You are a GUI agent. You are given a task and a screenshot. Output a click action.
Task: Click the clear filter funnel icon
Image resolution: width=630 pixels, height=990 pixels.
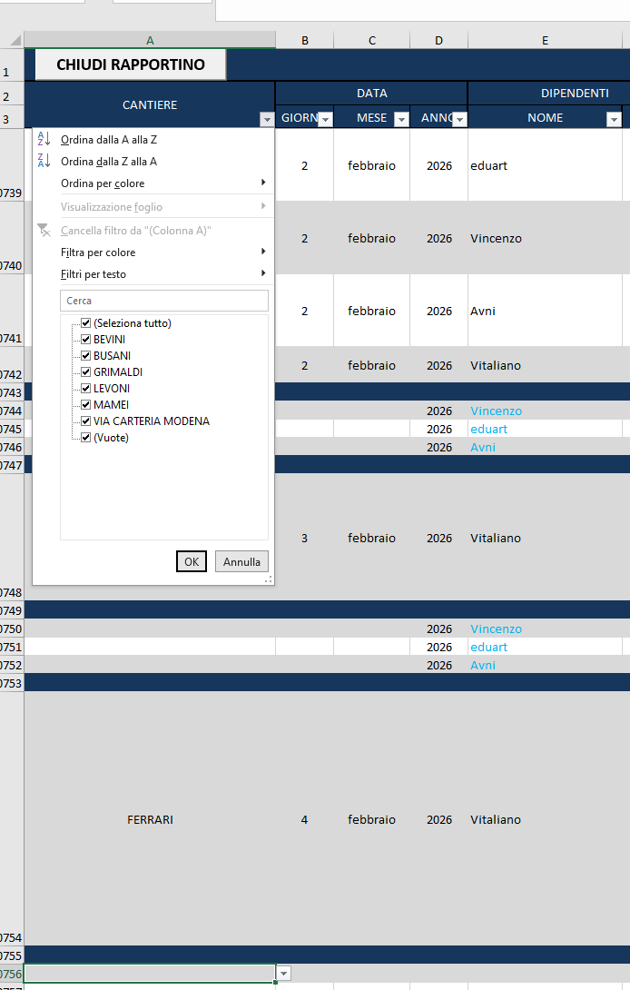point(44,230)
